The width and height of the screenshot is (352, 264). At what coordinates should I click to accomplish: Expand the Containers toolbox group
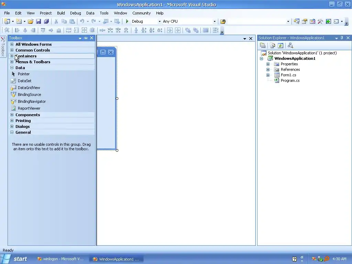[x=12, y=56]
